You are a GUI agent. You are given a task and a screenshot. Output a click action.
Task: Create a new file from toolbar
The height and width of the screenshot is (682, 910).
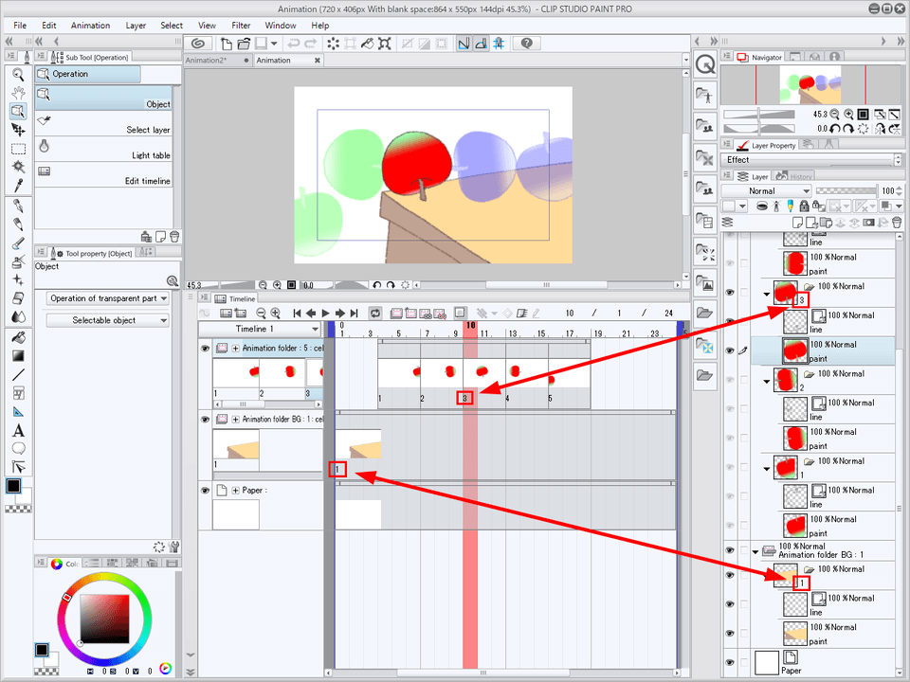[226, 44]
